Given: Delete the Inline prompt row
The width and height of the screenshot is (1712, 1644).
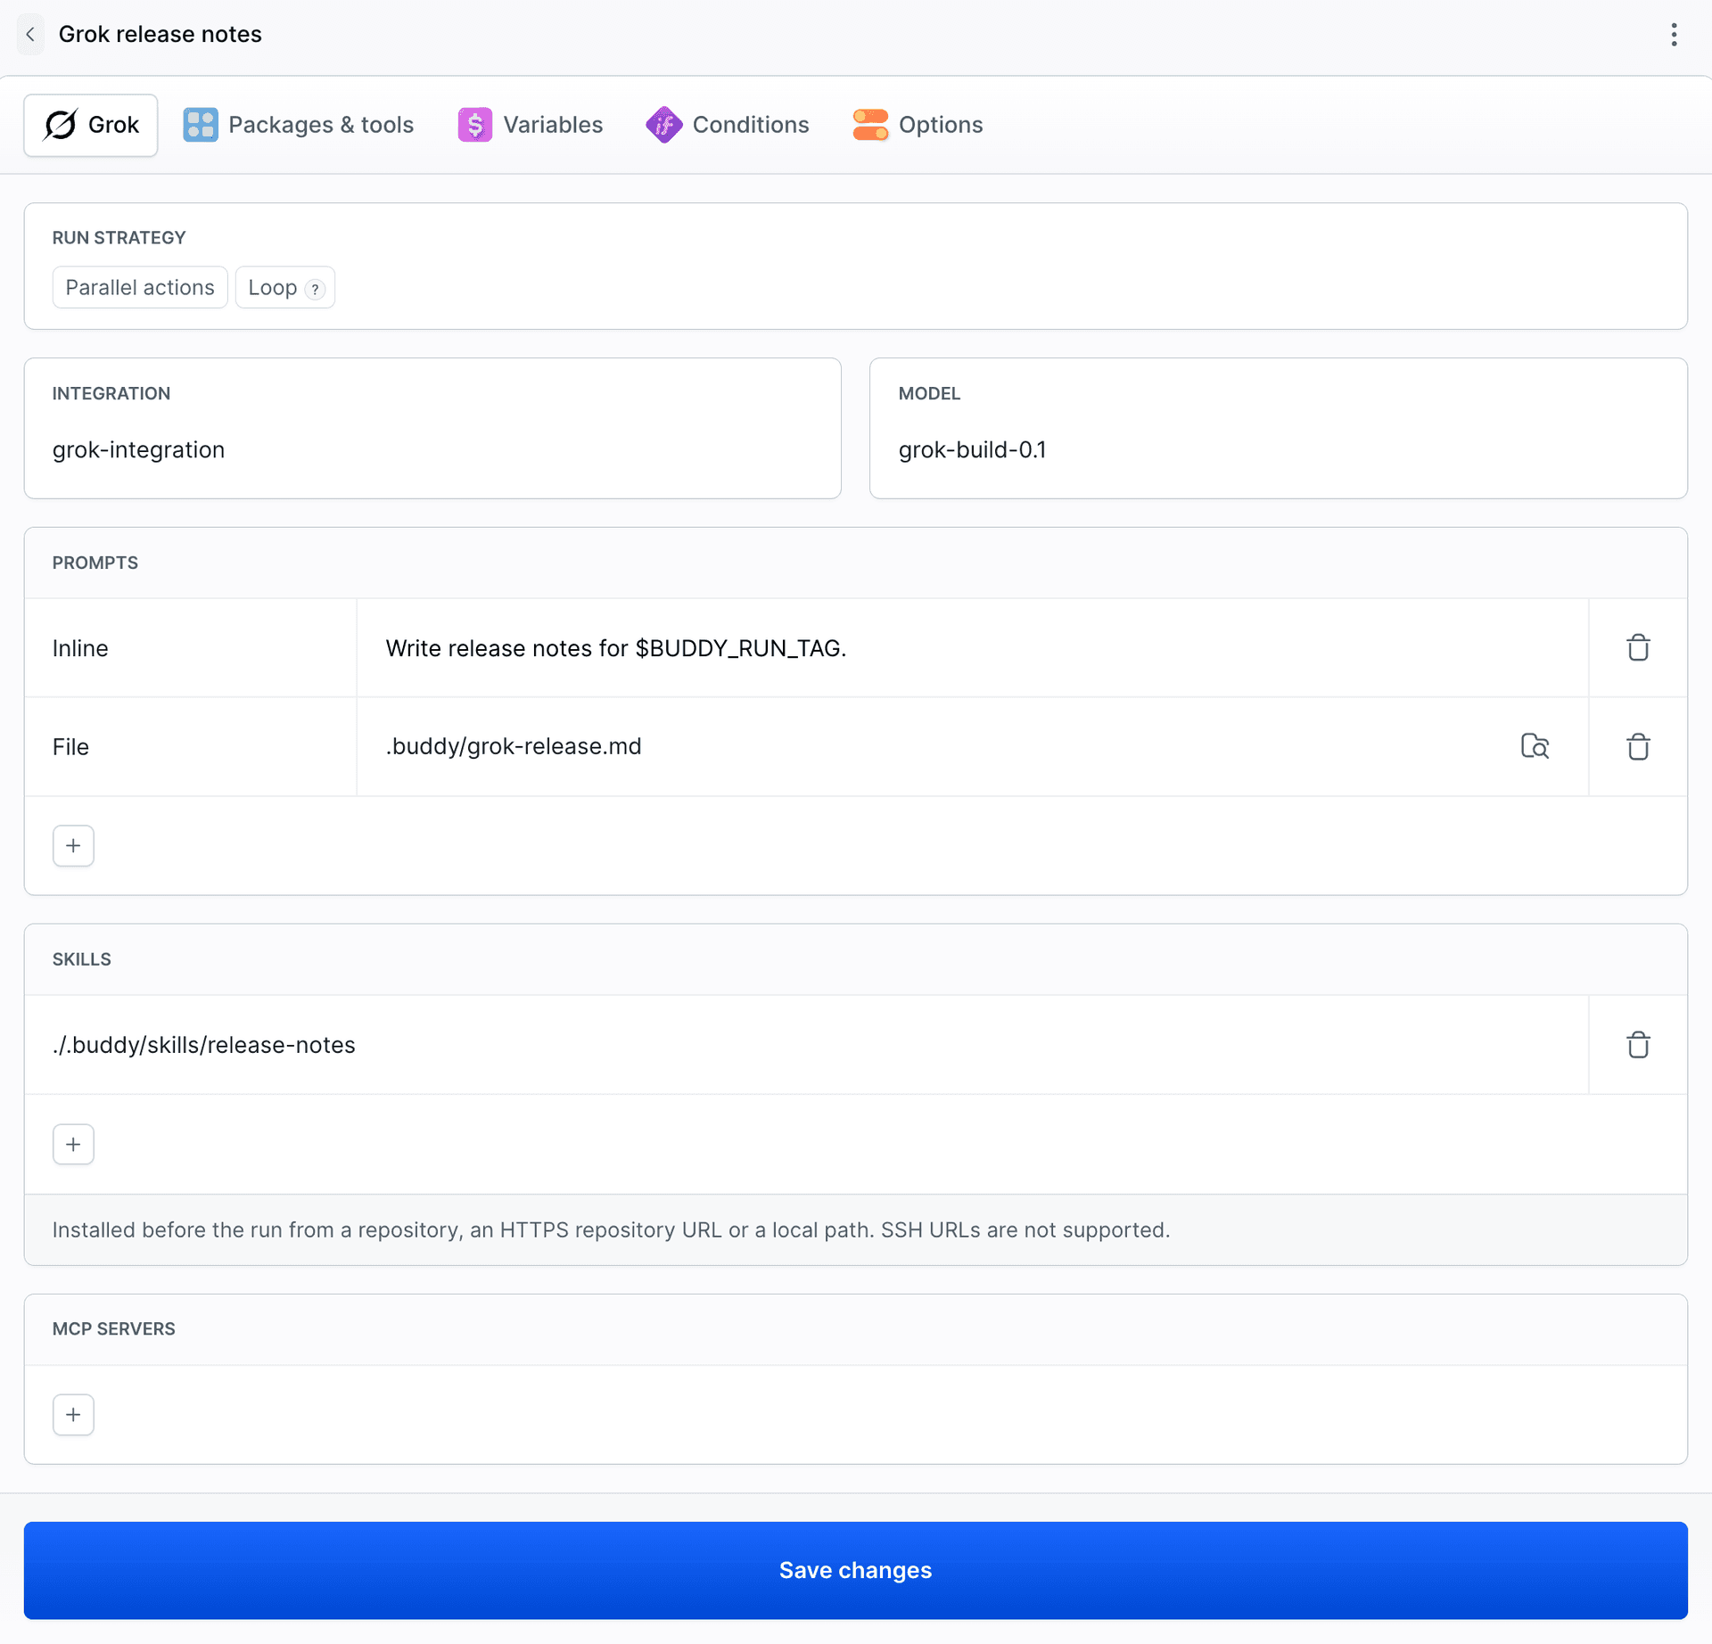Looking at the screenshot, I should (1638, 648).
